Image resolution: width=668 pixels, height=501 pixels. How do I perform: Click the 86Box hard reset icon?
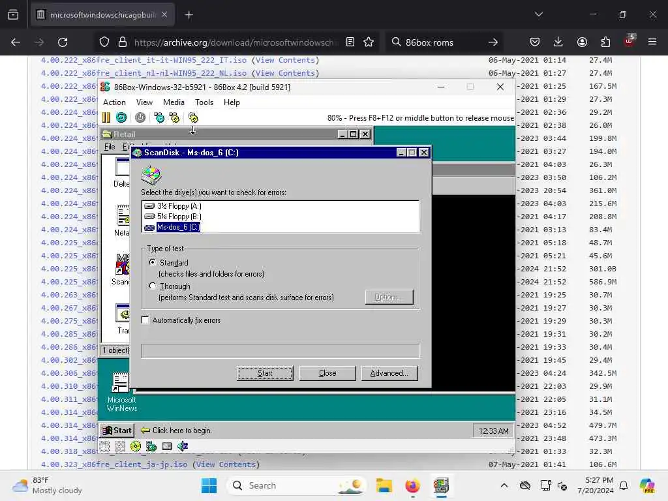pos(121,117)
